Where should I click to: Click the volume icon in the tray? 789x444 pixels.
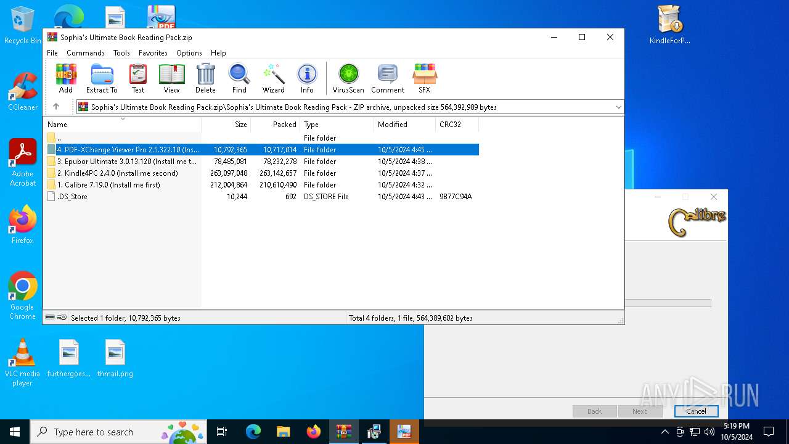pyautogui.click(x=709, y=432)
